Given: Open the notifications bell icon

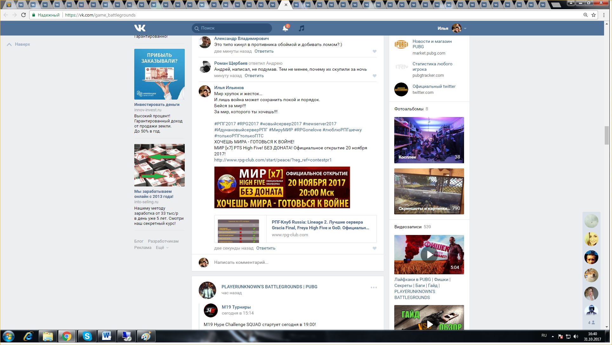Looking at the screenshot, I should (285, 28).
